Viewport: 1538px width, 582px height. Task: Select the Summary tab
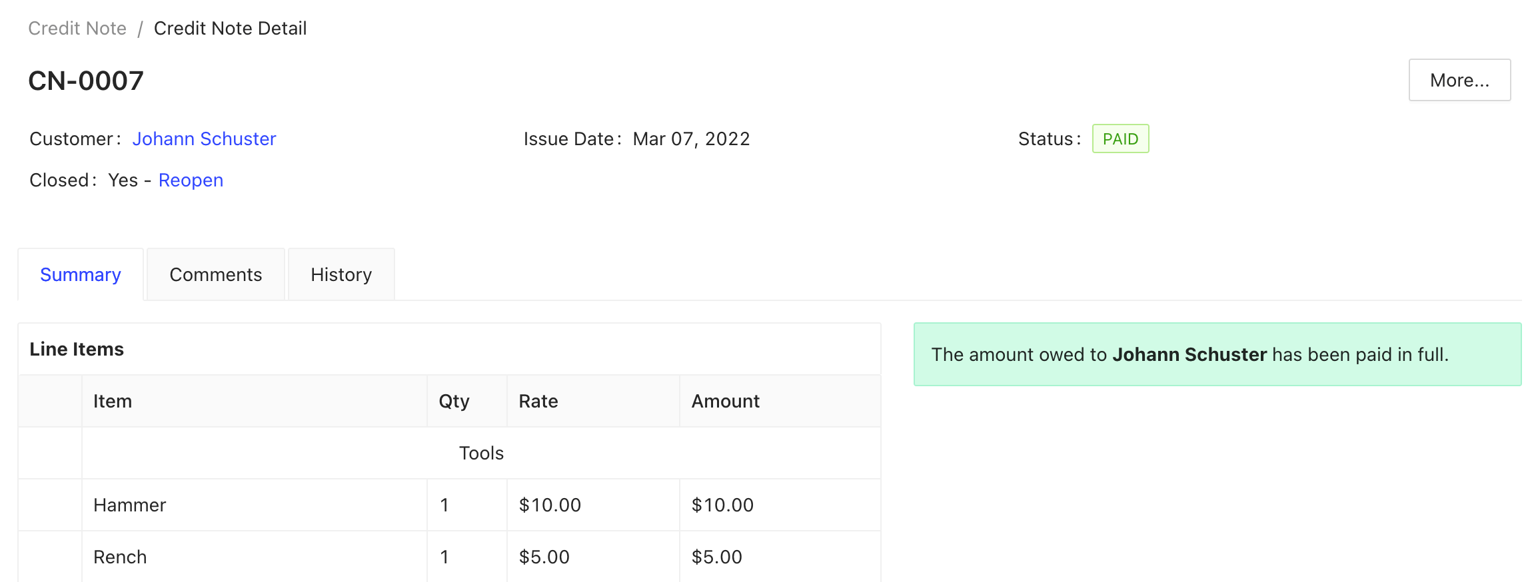[x=81, y=274]
